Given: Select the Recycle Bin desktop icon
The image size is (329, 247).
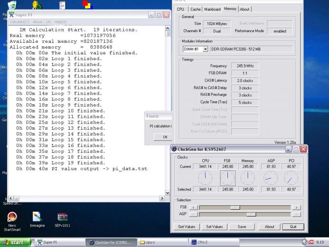Looking at the screenshot, I should click(12, 5).
